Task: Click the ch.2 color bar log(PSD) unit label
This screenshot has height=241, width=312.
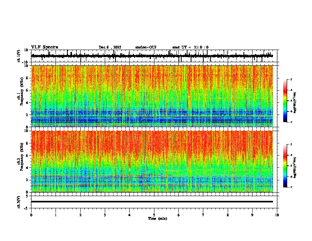Action: [295, 168]
